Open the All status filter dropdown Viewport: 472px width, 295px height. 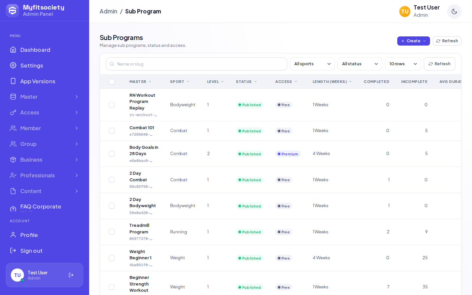360,64
